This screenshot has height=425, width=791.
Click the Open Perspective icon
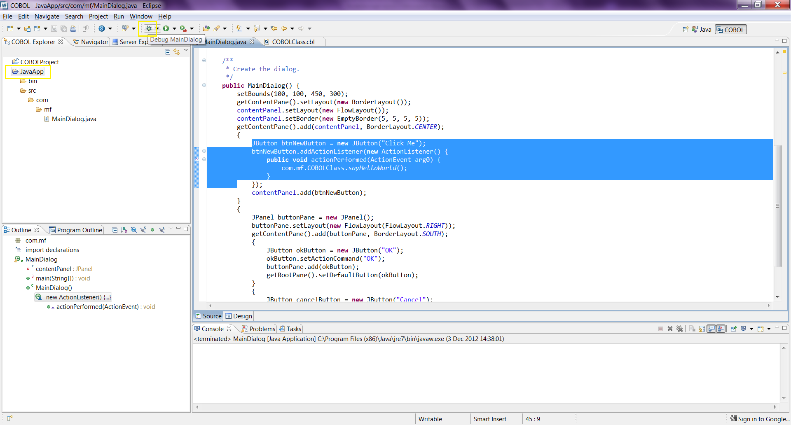click(x=686, y=30)
